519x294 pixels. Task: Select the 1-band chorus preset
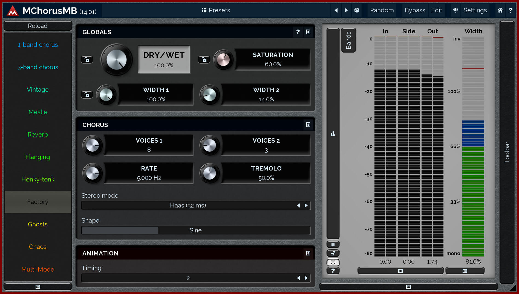(38, 45)
